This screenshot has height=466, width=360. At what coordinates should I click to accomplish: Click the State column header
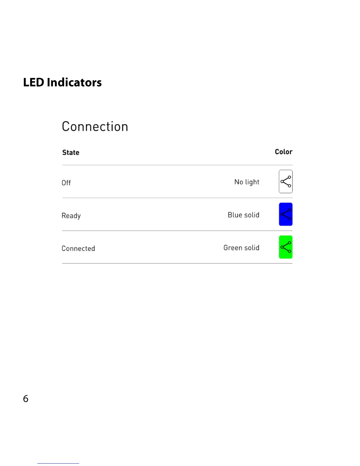click(x=71, y=152)
